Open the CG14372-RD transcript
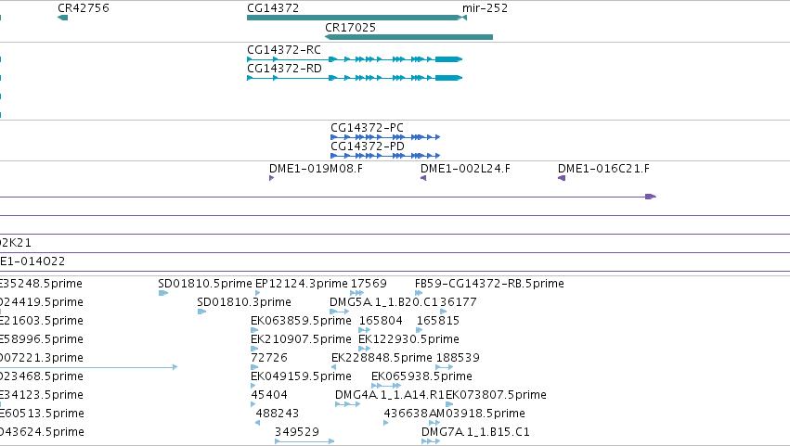This screenshot has width=790, height=446. coord(355,78)
